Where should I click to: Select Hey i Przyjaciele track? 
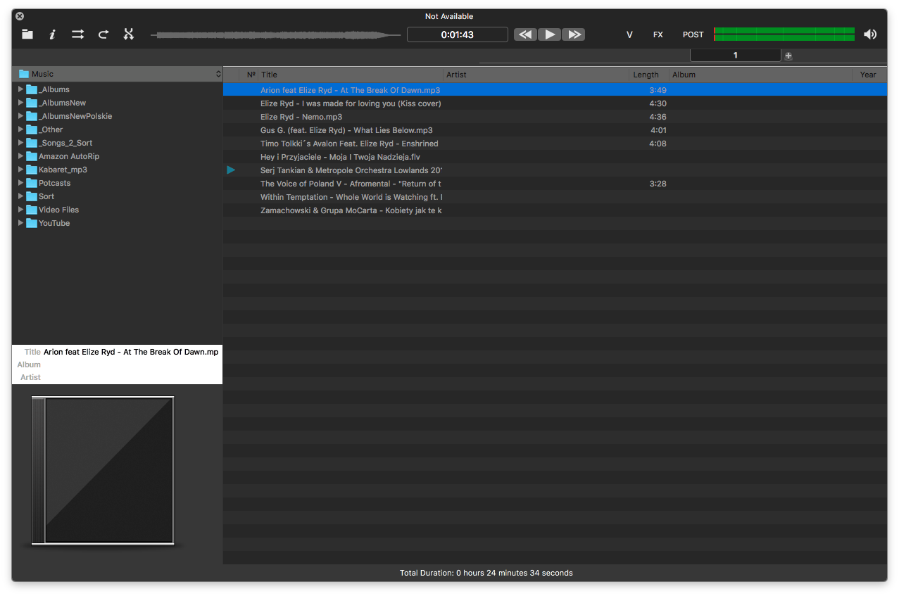555,157
